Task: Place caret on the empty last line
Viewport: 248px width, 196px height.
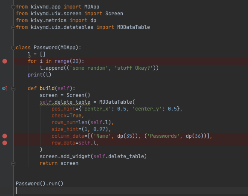Action: pyautogui.click(x=131, y=190)
